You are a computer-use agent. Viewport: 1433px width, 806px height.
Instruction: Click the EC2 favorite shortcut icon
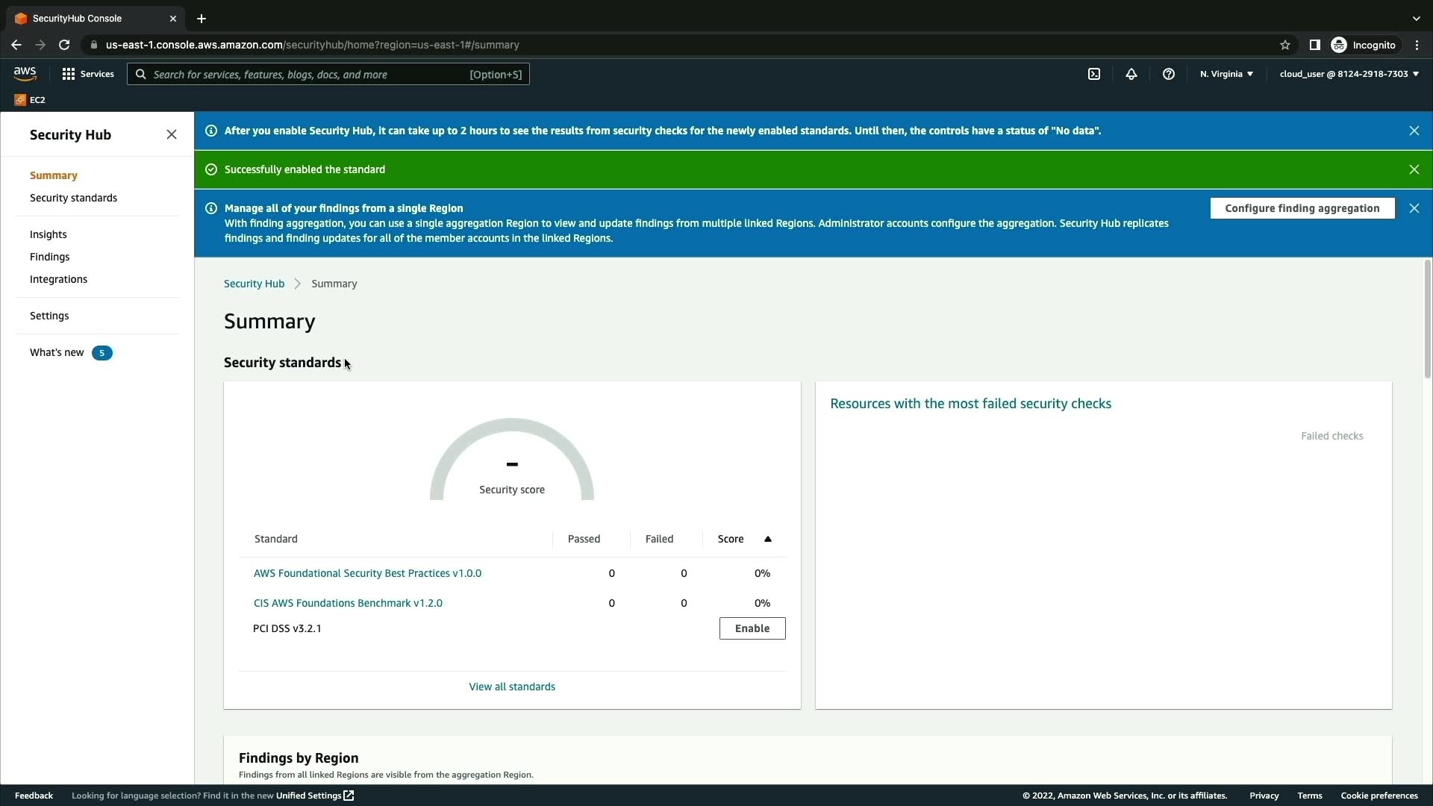[x=21, y=100]
